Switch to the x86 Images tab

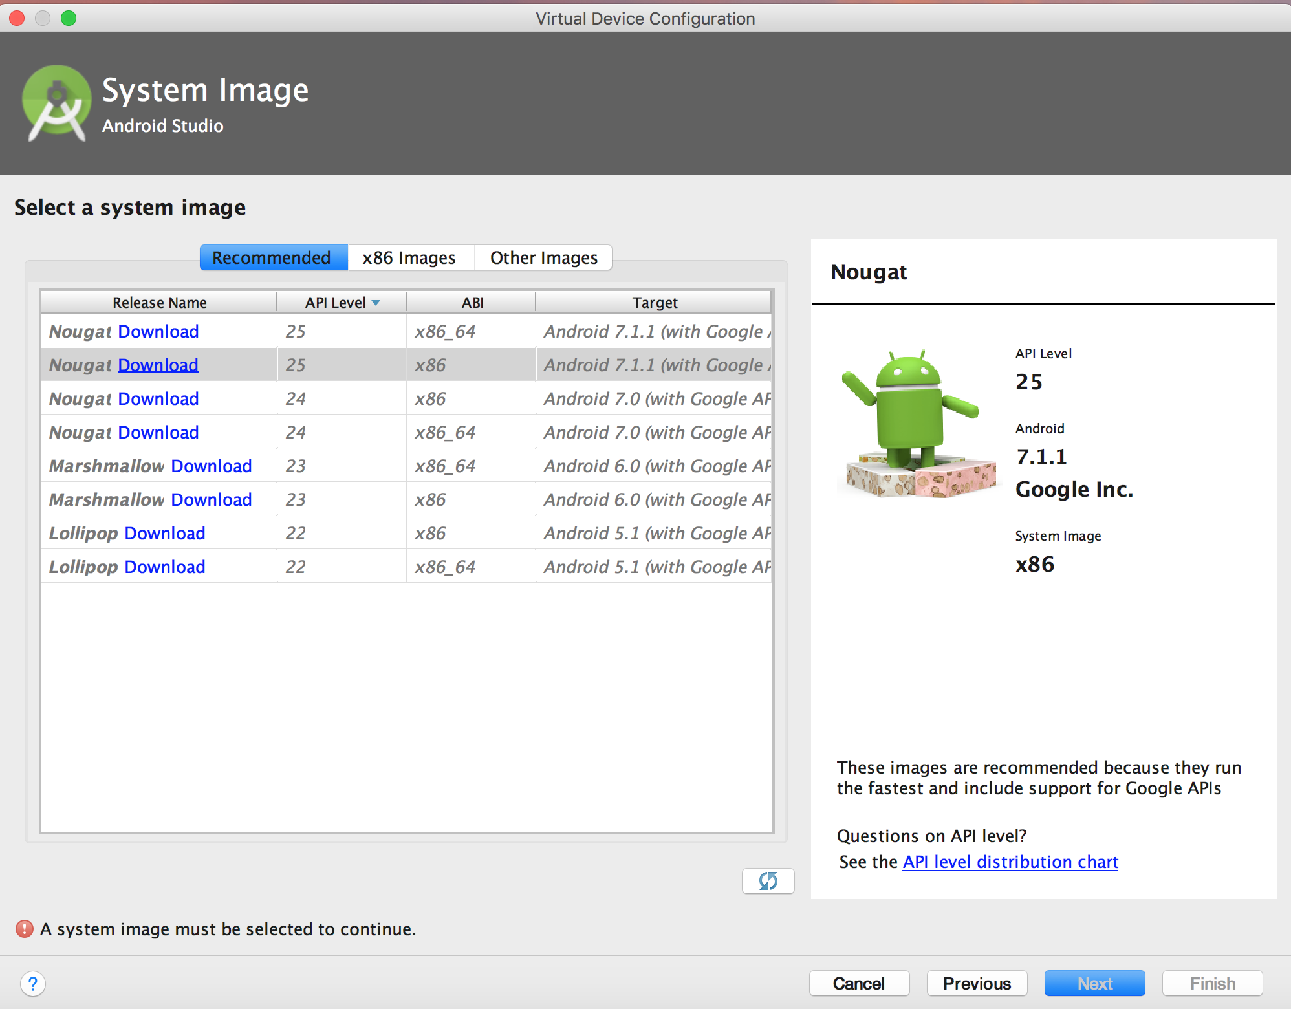click(x=410, y=257)
